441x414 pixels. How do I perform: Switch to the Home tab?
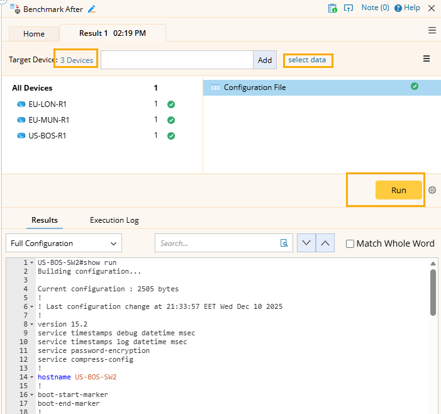coord(34,34)
